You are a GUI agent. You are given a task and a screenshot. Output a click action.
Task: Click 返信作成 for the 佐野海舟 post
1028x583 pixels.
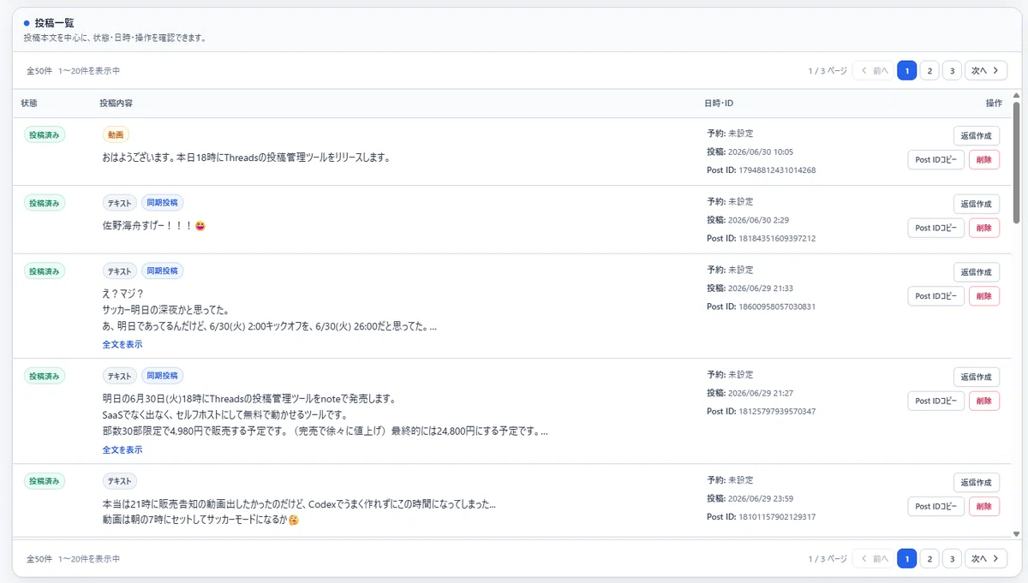coord(976,204)
